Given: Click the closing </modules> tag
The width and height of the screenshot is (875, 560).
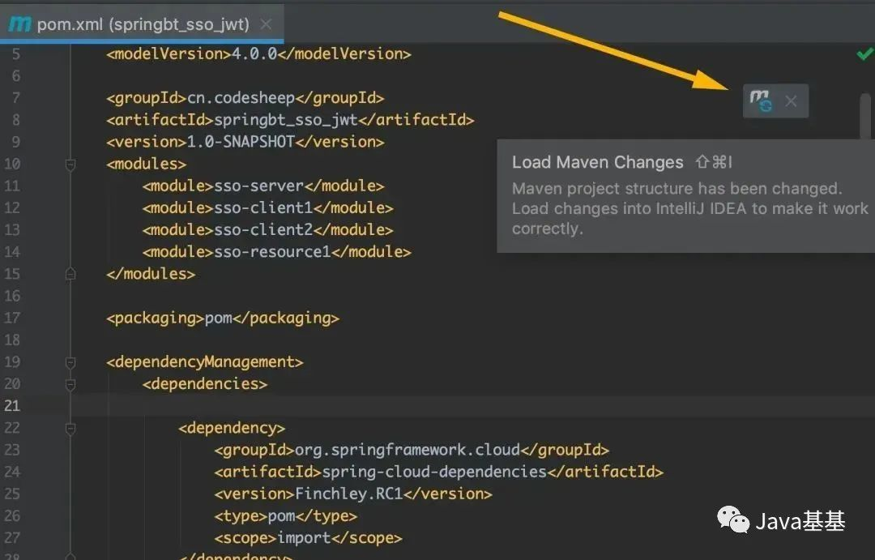Looking at the screenshot, I should pyautogui.click(x=151, y=274).
